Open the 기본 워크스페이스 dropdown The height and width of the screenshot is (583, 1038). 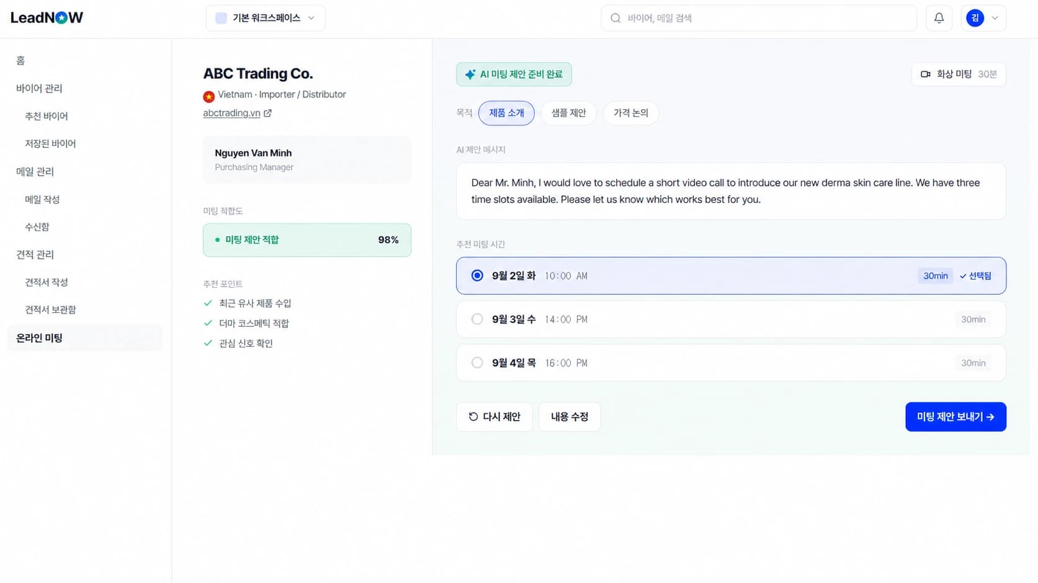tap(266, 18)
